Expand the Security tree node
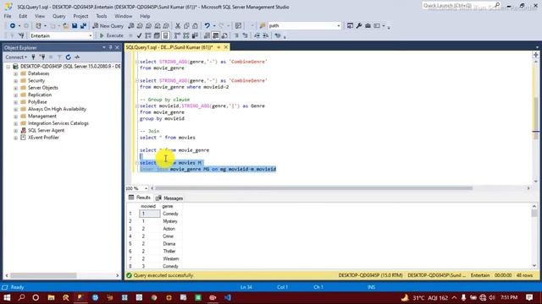The height and width of the screenshot is (304, 542). (x=15, y=81)
